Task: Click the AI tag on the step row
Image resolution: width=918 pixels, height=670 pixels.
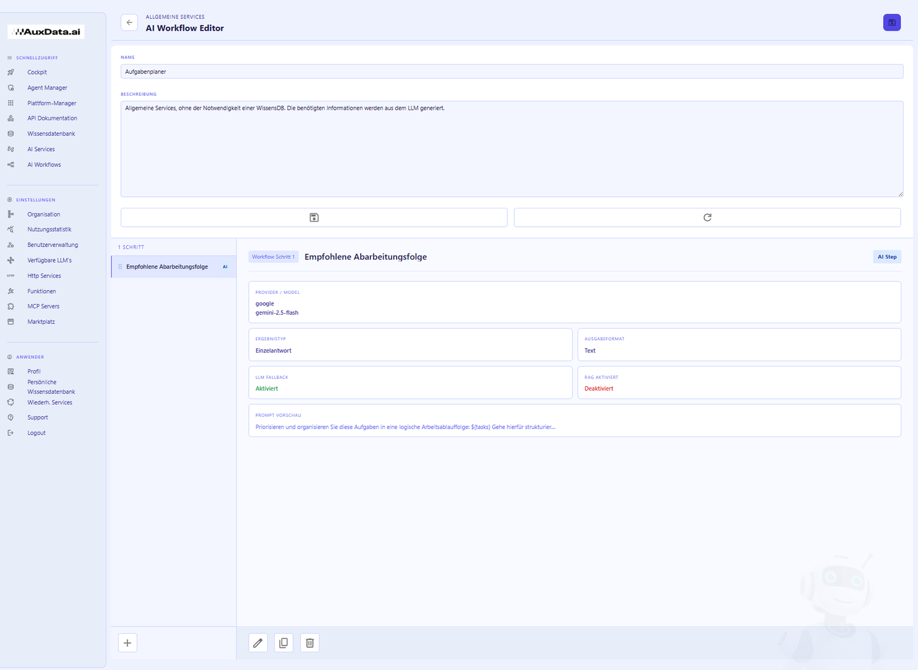Action: (225, 266)
